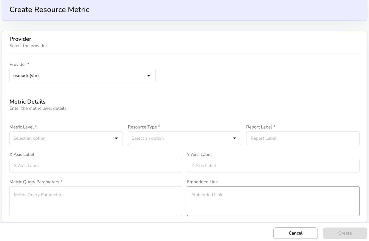Click the "Provider *" field label
The image size is (369, 241).
[x=19, y=64]
